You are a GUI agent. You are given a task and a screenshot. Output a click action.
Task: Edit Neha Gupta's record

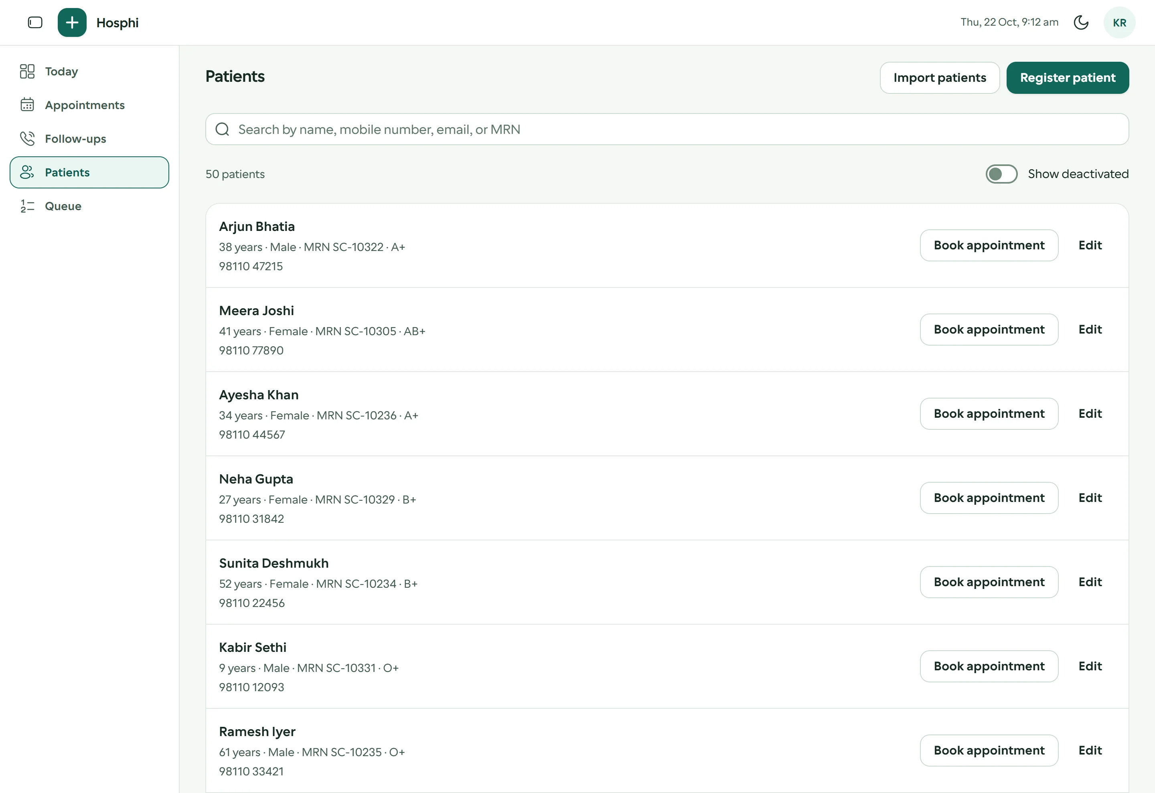pyautogui.click(x=1090, y=498)
